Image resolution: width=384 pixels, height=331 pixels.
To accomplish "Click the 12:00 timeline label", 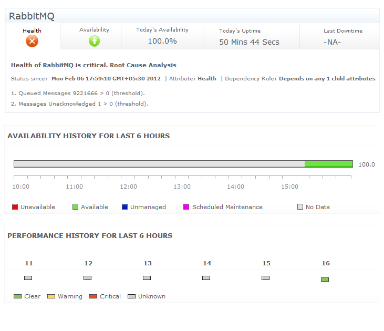I will coord(128,187).
